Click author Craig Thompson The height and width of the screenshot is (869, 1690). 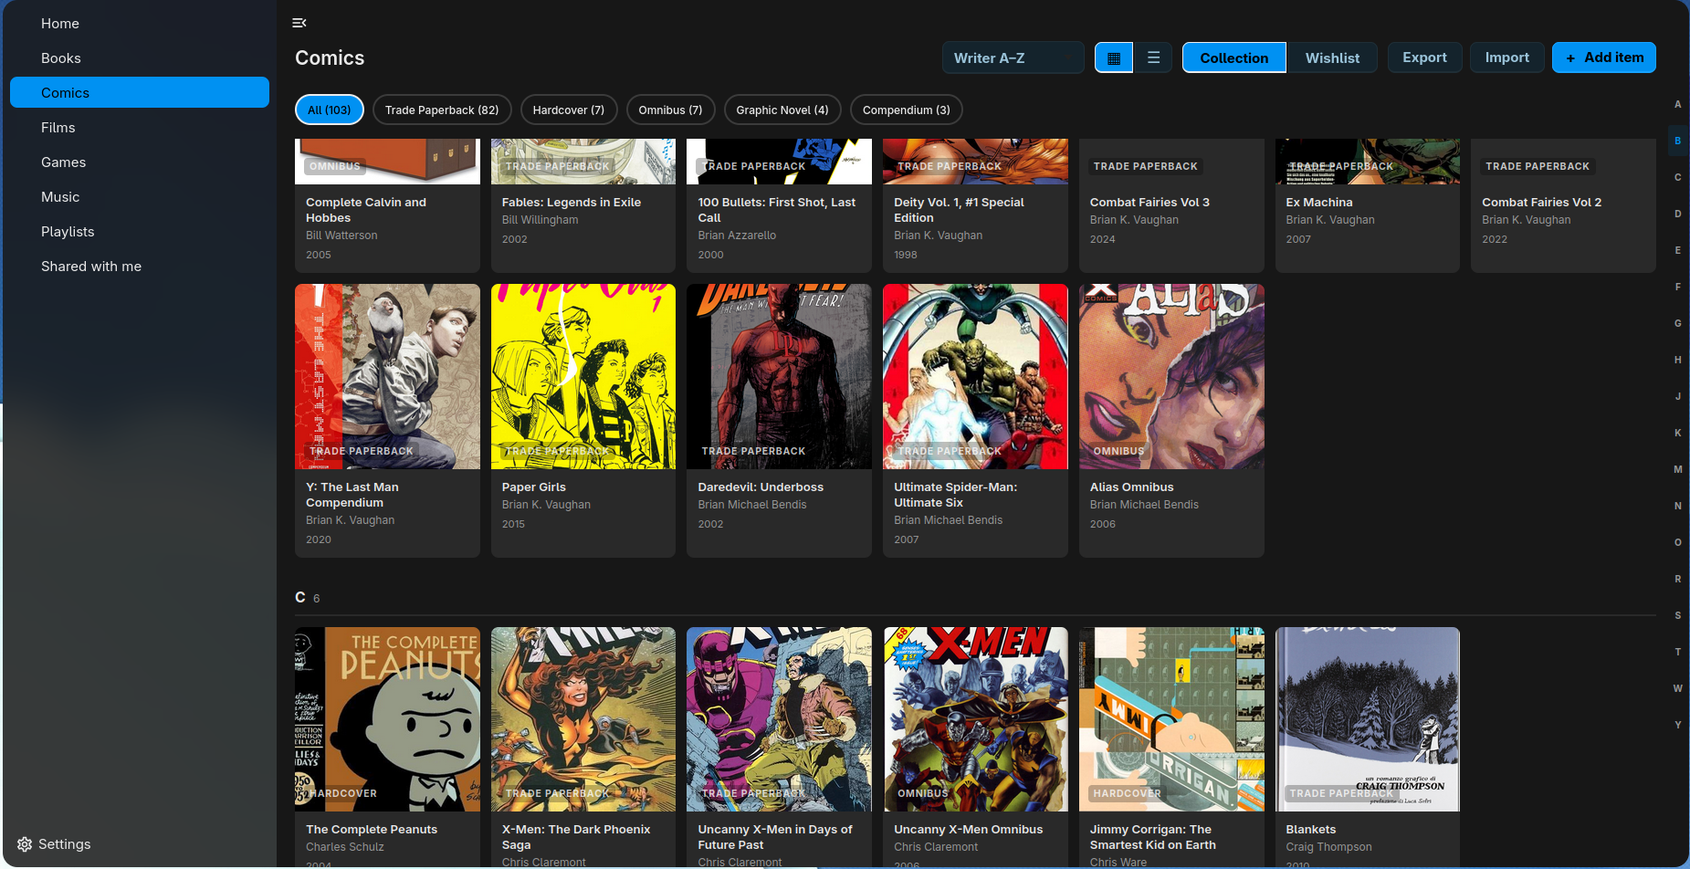1328,847
